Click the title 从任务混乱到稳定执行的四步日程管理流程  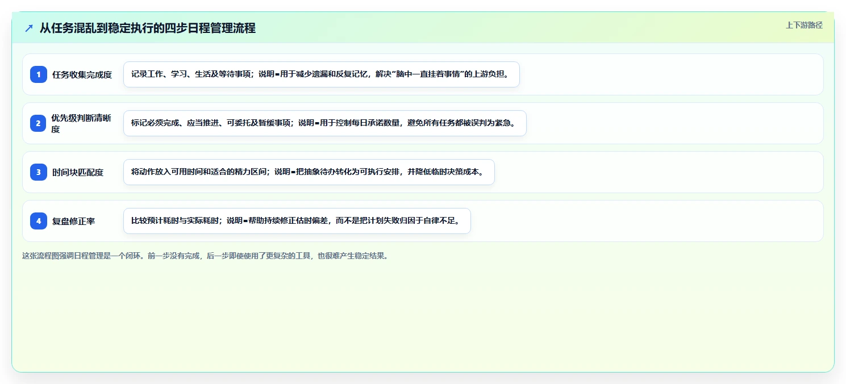(148, 28)
